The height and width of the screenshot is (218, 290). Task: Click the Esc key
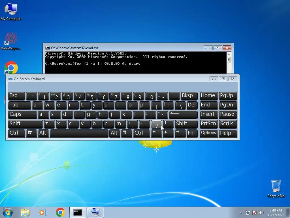[17, 96]
